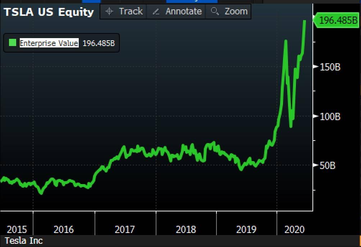Click the TSLA US Equity title
Screen dimensions: 361x247
click(x=49, y=12)
